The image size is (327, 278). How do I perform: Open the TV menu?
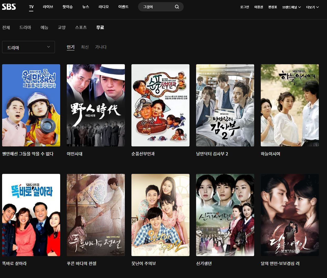(31, 7)
